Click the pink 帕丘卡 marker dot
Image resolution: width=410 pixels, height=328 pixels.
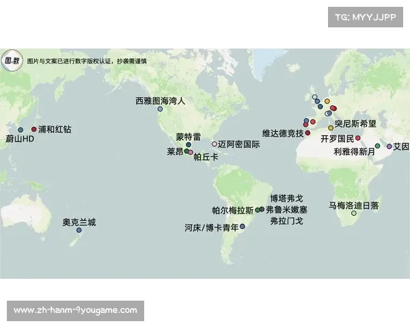(191, 152)
